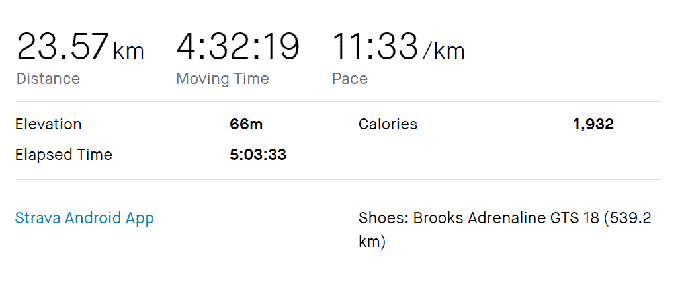The image size is (680, 286).
Task: Select the km unit beside 23.57
Action: pos(128,51)
